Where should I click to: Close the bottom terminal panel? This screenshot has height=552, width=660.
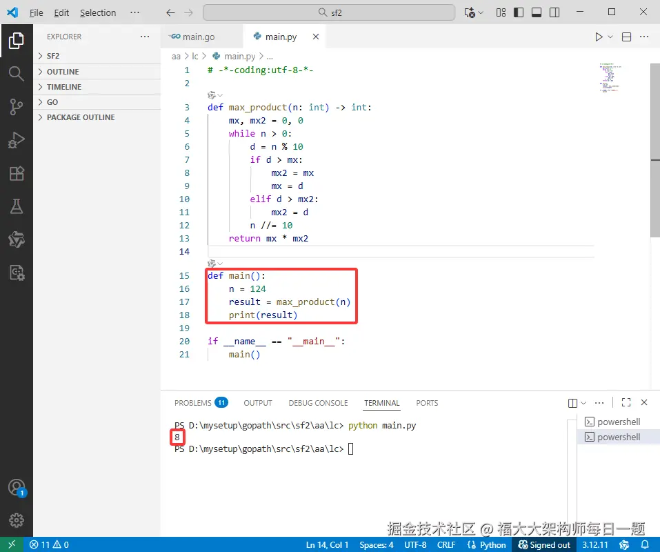point(644,402)
